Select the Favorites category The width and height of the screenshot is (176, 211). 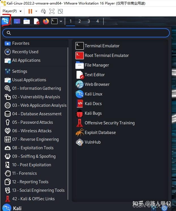click(35, 43)
